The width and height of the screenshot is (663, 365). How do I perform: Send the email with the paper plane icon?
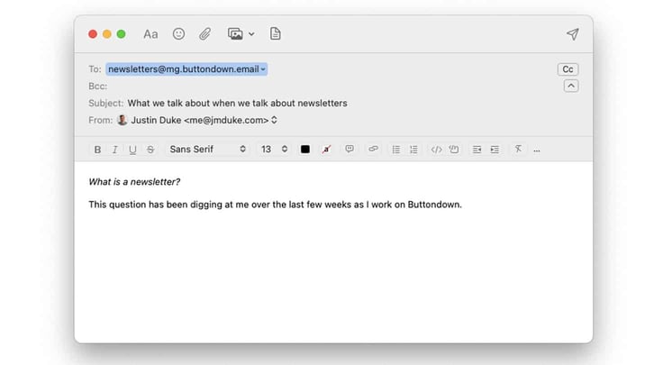573,34
